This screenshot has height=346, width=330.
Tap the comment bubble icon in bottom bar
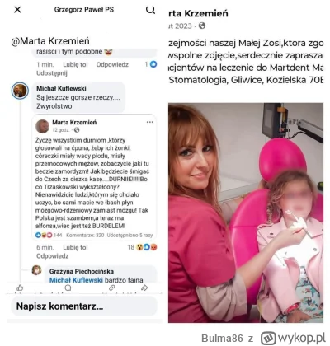coord(68,288)
